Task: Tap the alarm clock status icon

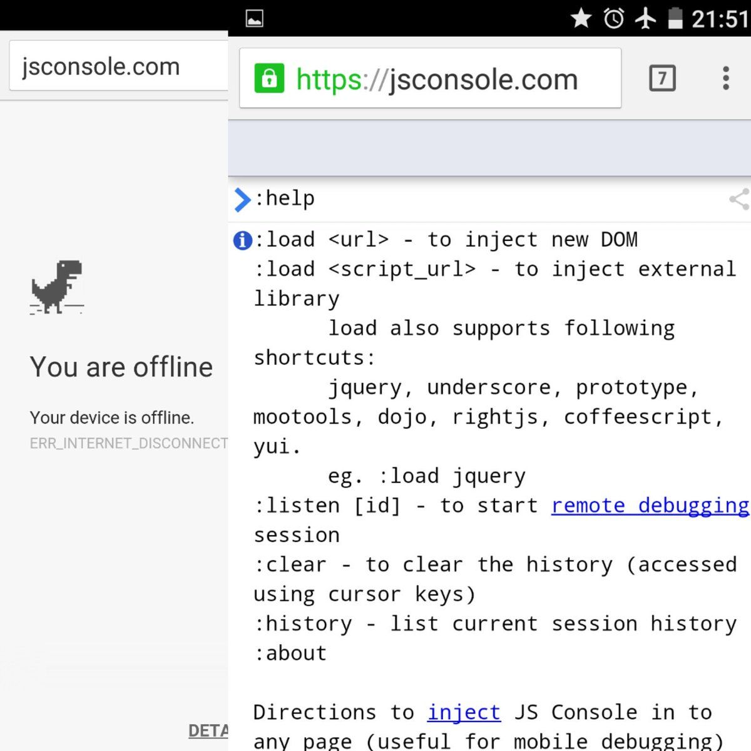Action: click(614, 18)
